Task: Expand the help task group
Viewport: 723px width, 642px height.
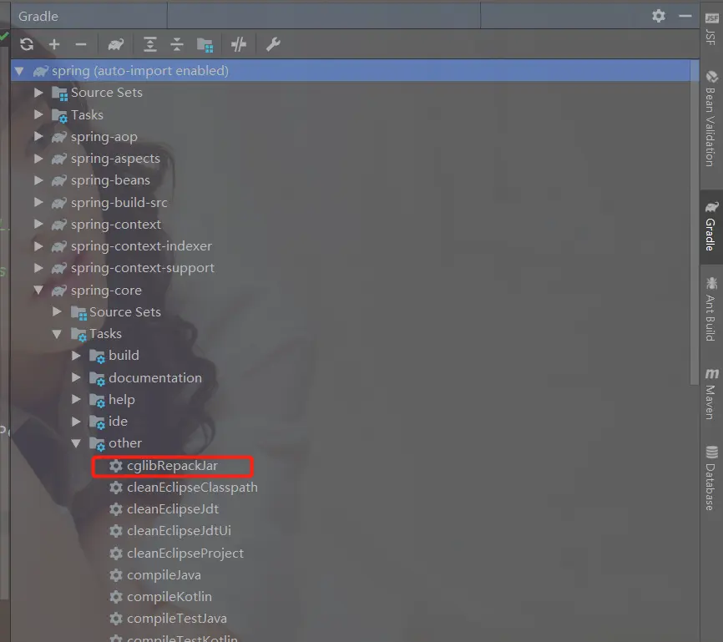Action: coord(77,399)
